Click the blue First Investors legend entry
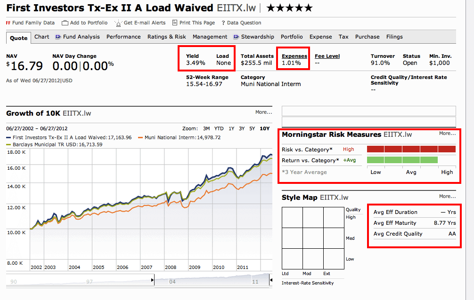This screenshot has height=300, width=474. 69,138
